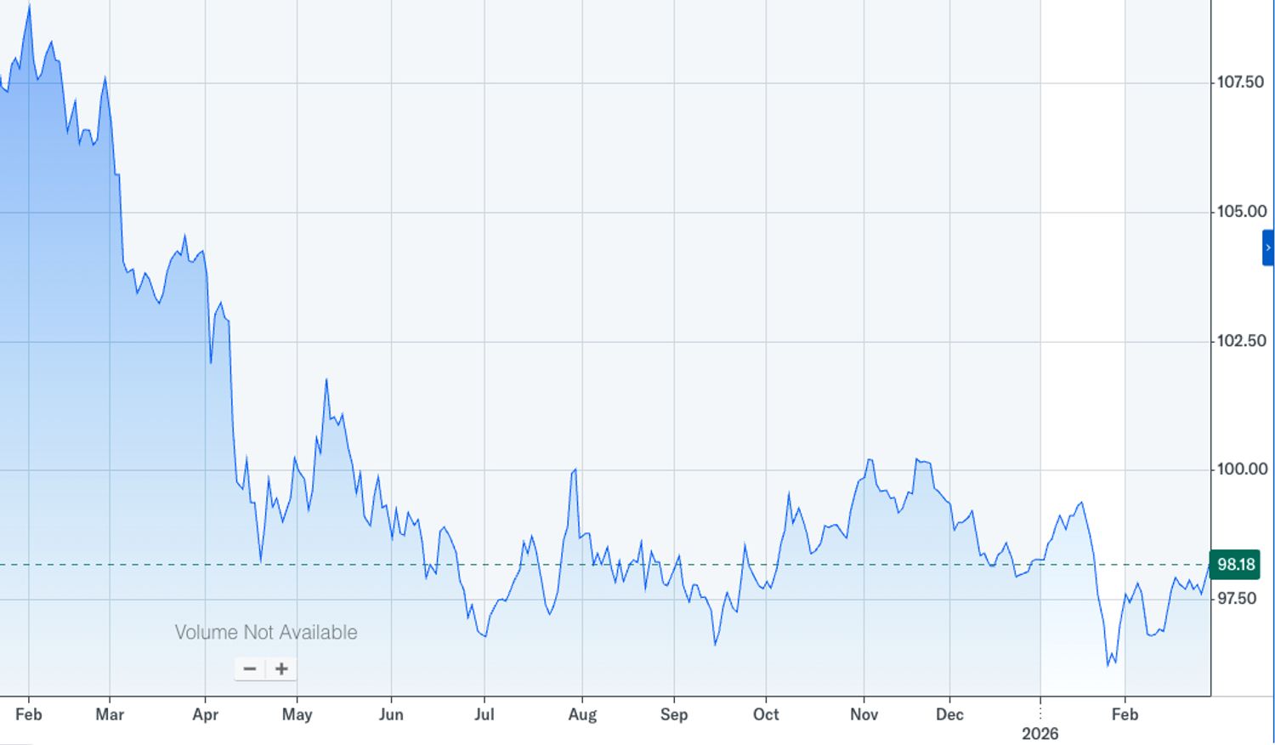Click the Jun month label on axis
Viewport: 1275px width, 745px height.
[x=391, y=714]
